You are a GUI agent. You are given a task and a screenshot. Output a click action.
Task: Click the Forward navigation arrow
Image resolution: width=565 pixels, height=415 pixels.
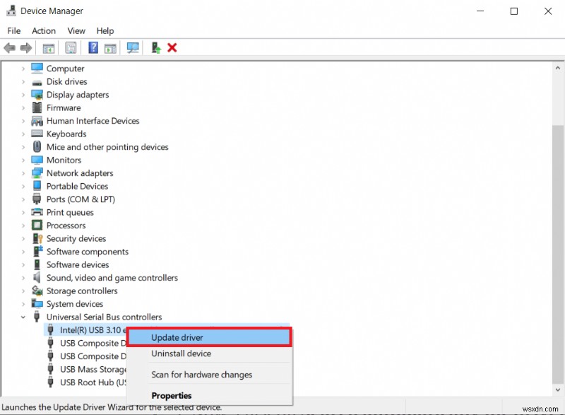click(25, 47)
